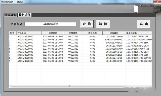Select material code 1.08.UCSGM80900
161x96 pixels.
click(114, 40)
